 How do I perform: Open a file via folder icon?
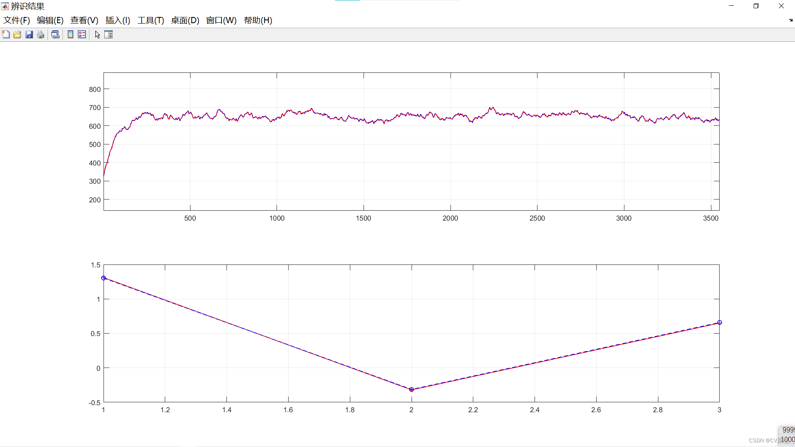click(17, 35)
